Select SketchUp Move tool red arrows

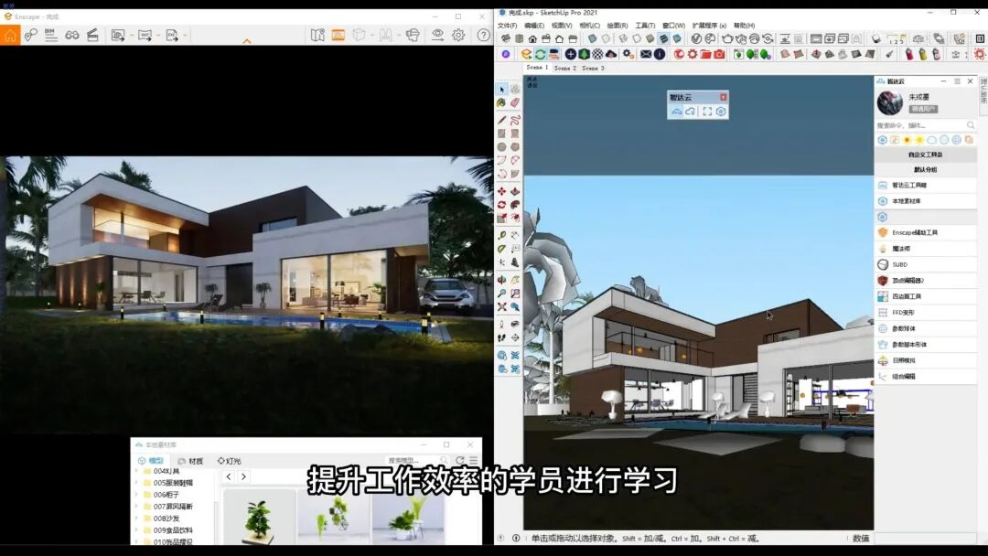point(502,191)
